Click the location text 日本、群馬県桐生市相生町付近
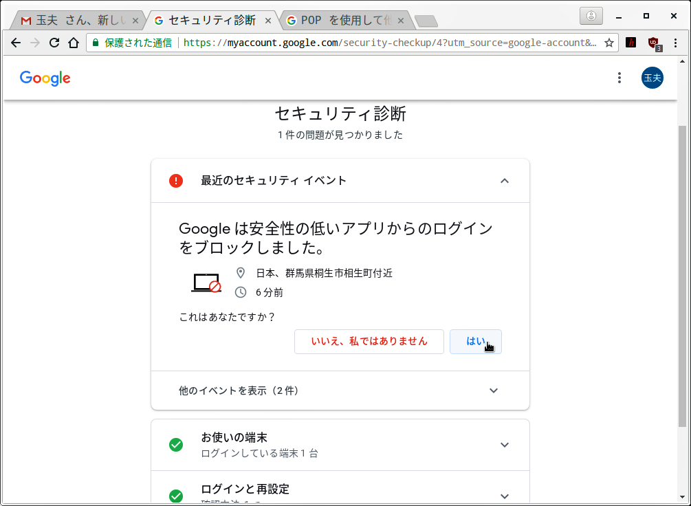Image resolution: width=691 pixels, height=506 pixels. click(325, 273)
